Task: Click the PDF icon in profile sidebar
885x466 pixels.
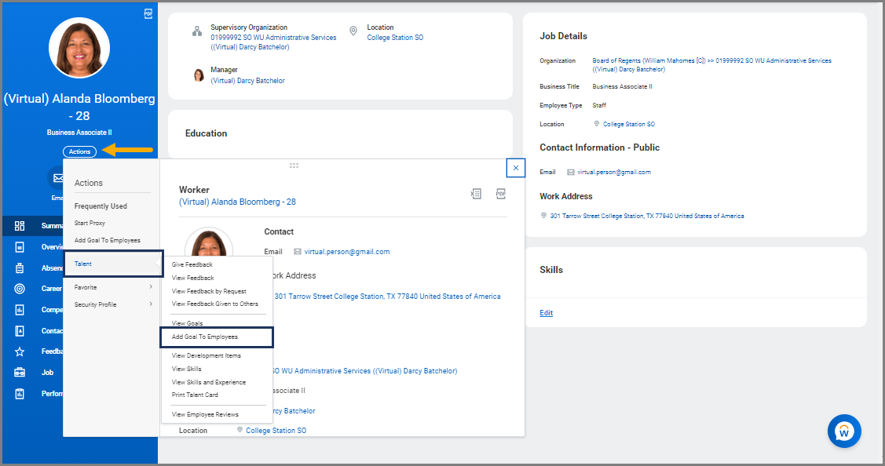Action: click(x=148, y=14)
